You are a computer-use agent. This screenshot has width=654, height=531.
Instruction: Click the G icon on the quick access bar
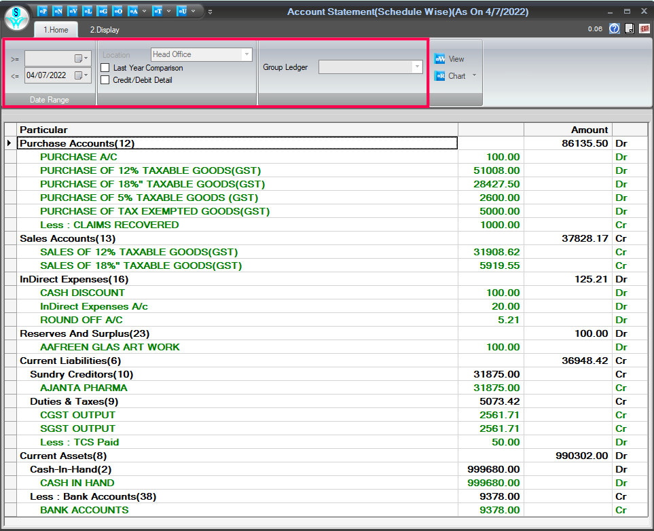pos(103,11)
